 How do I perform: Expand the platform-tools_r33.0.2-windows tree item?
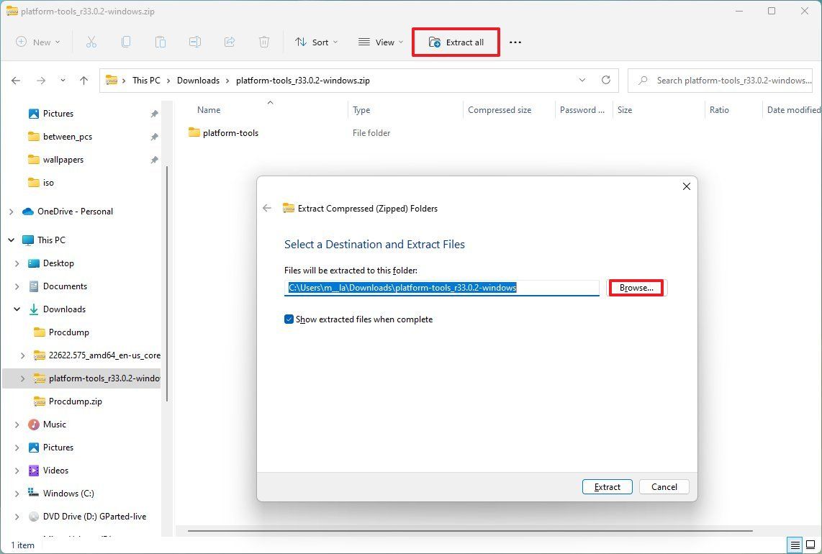(22, 378)
